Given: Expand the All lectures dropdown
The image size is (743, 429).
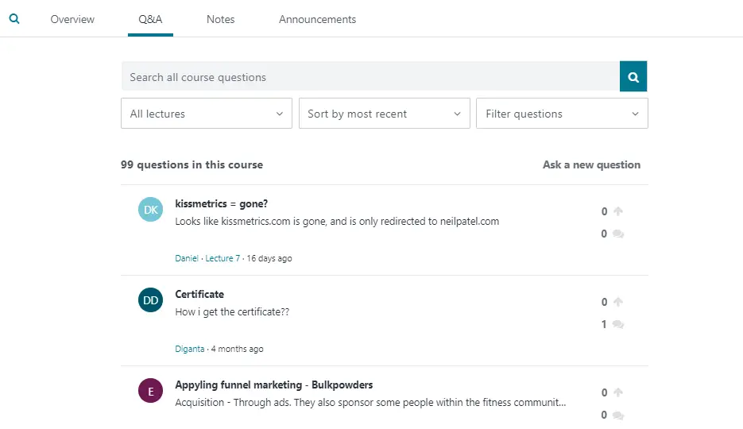Looking at the screenshot, I should click(207, 114).
